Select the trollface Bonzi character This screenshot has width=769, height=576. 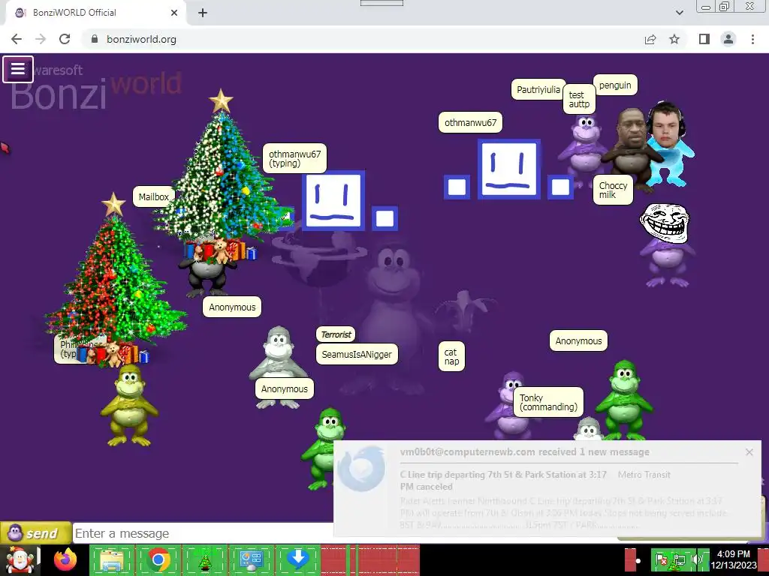(x=667, y=245)
